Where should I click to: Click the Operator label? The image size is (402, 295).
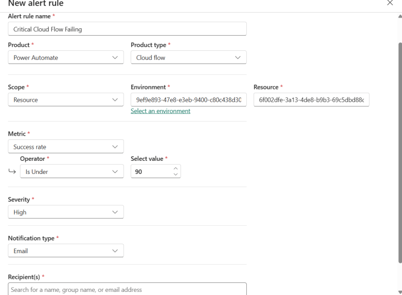(32, 159)
